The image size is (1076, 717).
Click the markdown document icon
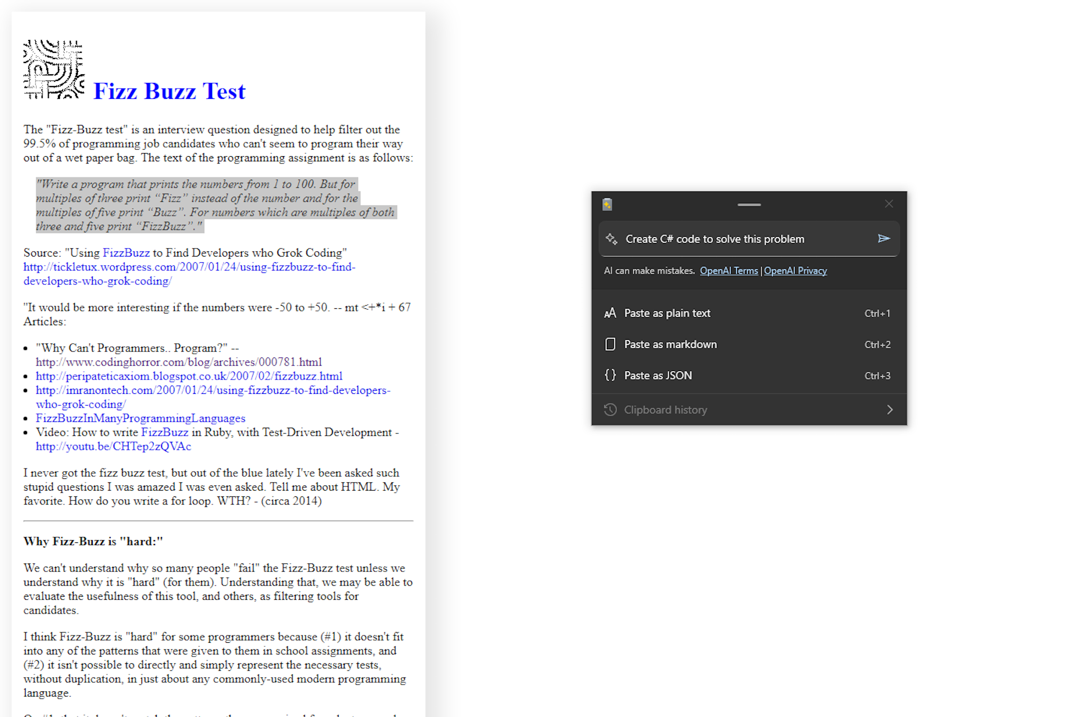point(610,344)
